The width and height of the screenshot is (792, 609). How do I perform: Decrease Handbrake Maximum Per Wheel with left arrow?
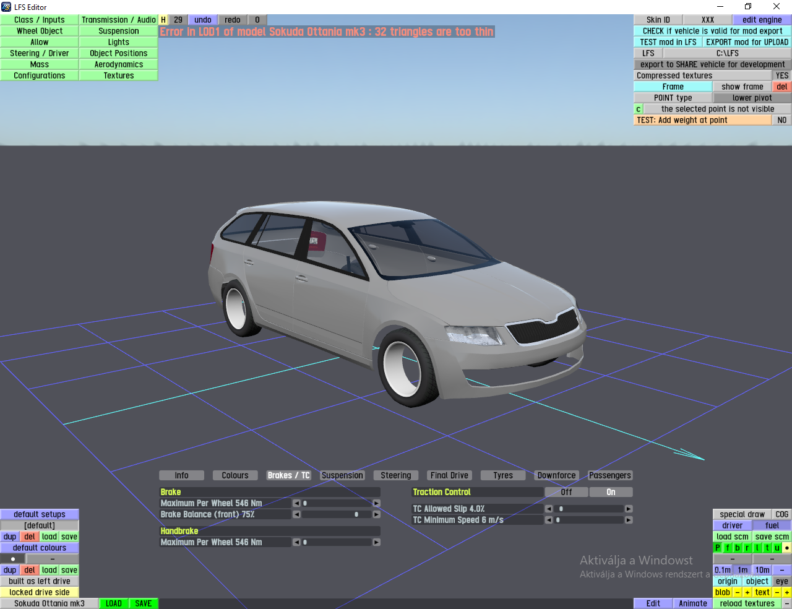(296, 542)
